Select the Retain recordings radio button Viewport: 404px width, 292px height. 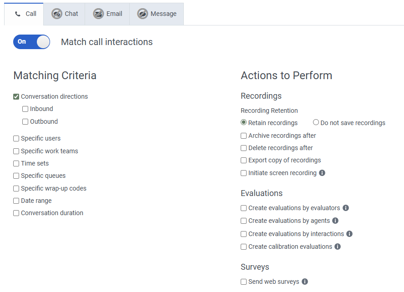click(x=244, y=122)
